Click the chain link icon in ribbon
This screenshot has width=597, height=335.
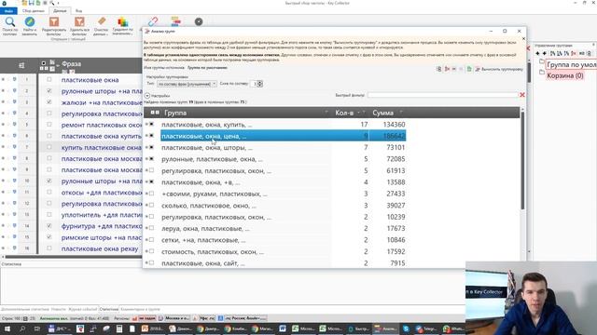(153, 21)
